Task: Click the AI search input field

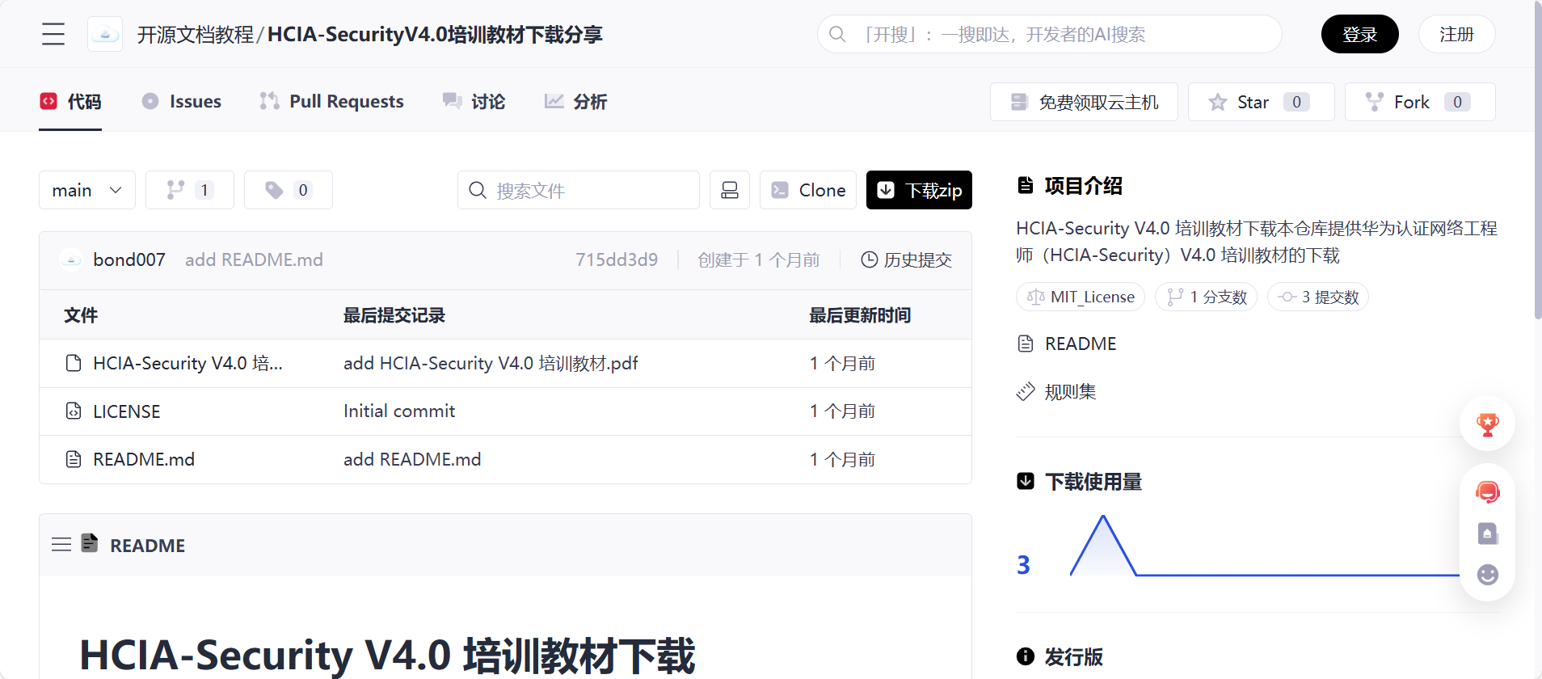Action: (x=1049, y=34)
